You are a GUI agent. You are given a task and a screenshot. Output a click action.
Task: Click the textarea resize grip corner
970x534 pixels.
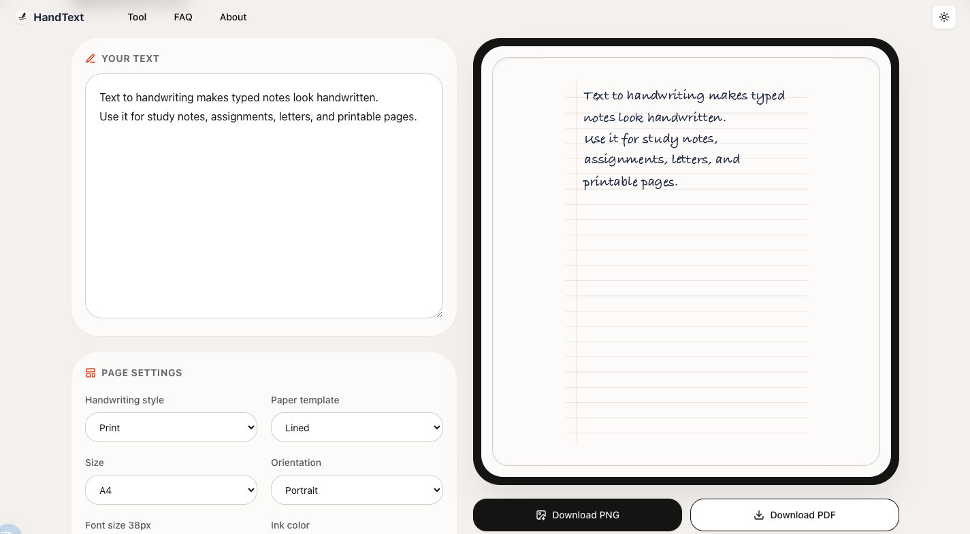tap(438, 314)
